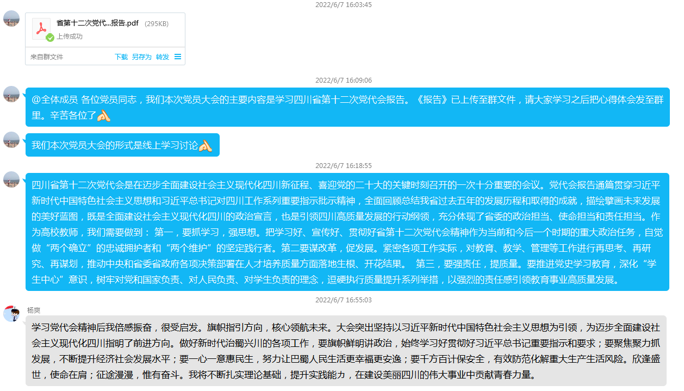This screenshot has height=391, width=684.
Task: Click the red PDF file icon
Action: [41, 29]
